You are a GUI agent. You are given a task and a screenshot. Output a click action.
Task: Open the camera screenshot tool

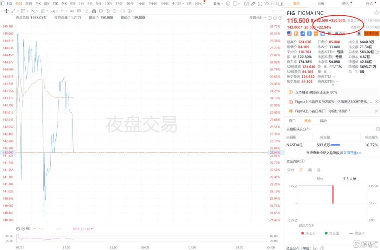(246, 3)
